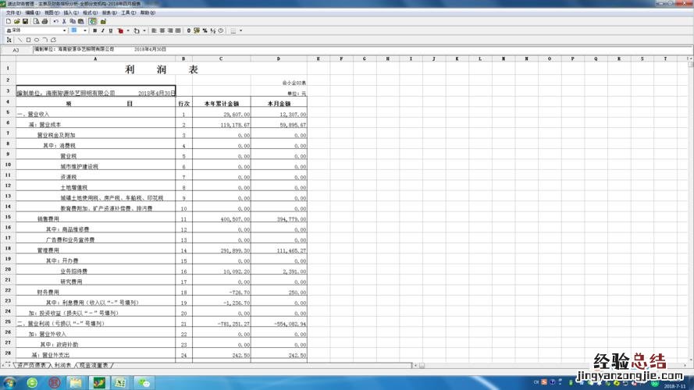This screenshot has height=390, width=694.
Task: Pick the selection pointer drawing tool
Action: pyautogui.click(x=9, y=40)
